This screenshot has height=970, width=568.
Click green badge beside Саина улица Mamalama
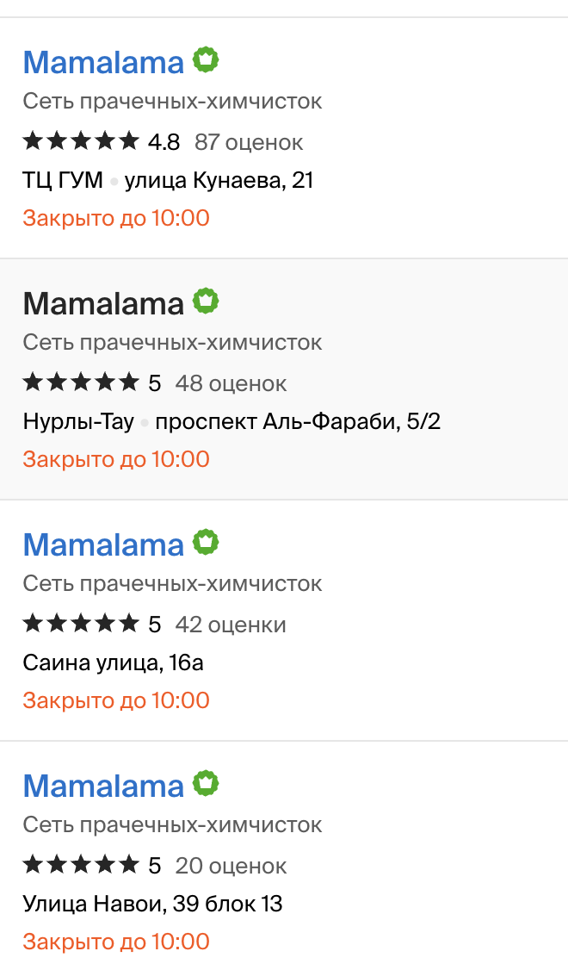pos(206,543)
